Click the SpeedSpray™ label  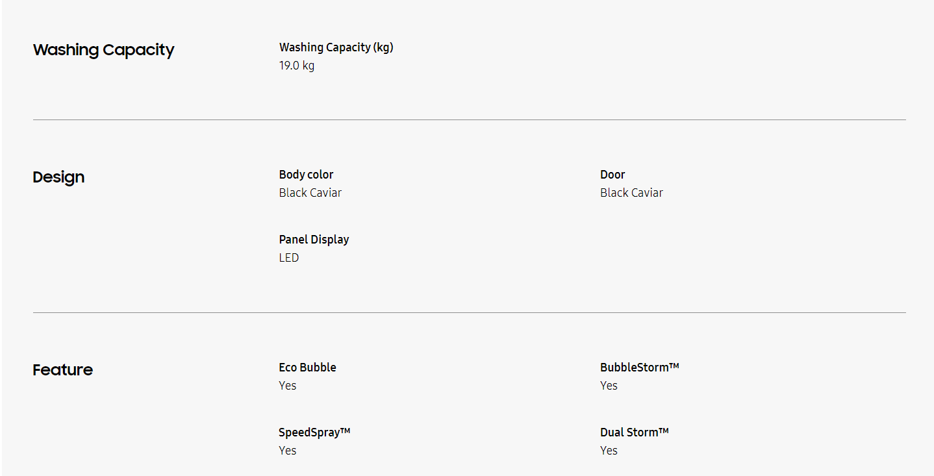click(314, 432)
